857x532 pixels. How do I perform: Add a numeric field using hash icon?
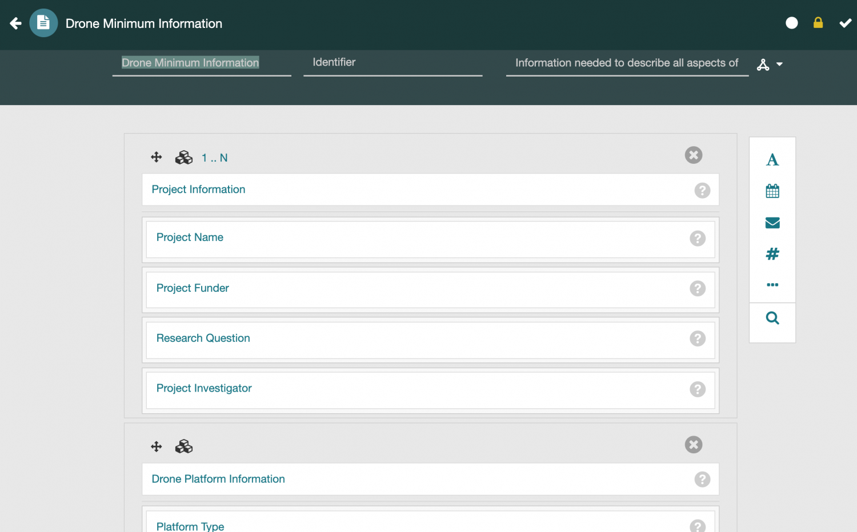click(x=772, y=254)
